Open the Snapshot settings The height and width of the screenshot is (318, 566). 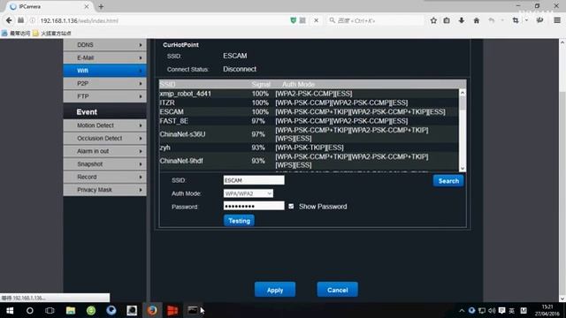104,164
